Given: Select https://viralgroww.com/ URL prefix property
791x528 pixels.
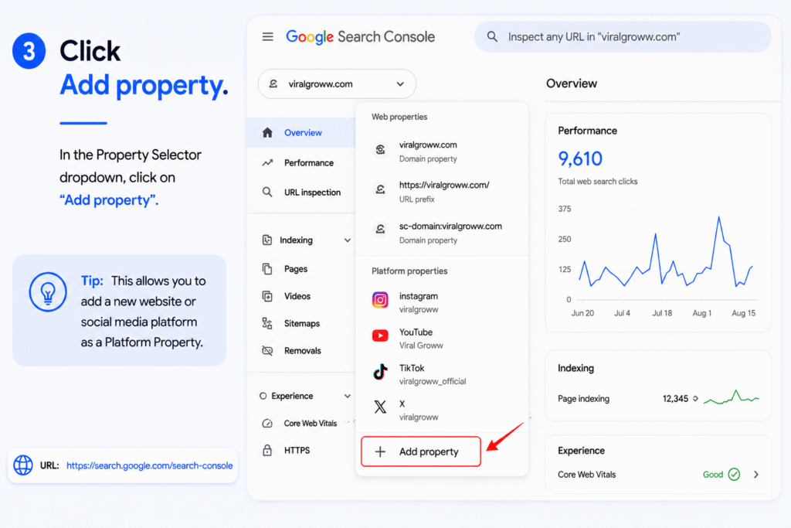Looking at the screenshot, I should [442, 192].
